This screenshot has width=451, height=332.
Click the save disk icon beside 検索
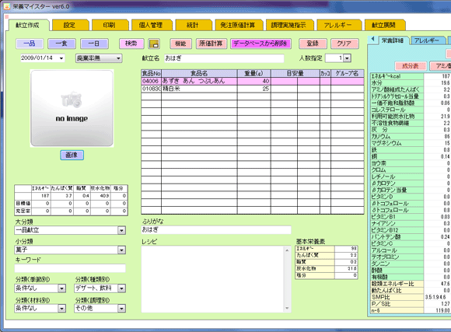(154, 44)
